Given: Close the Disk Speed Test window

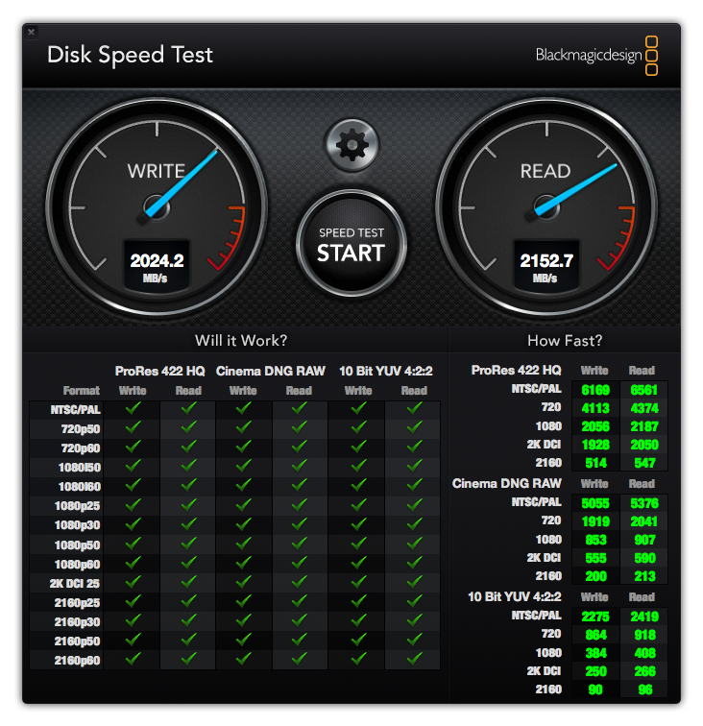Looking at the screenshot, I should 31,32.
